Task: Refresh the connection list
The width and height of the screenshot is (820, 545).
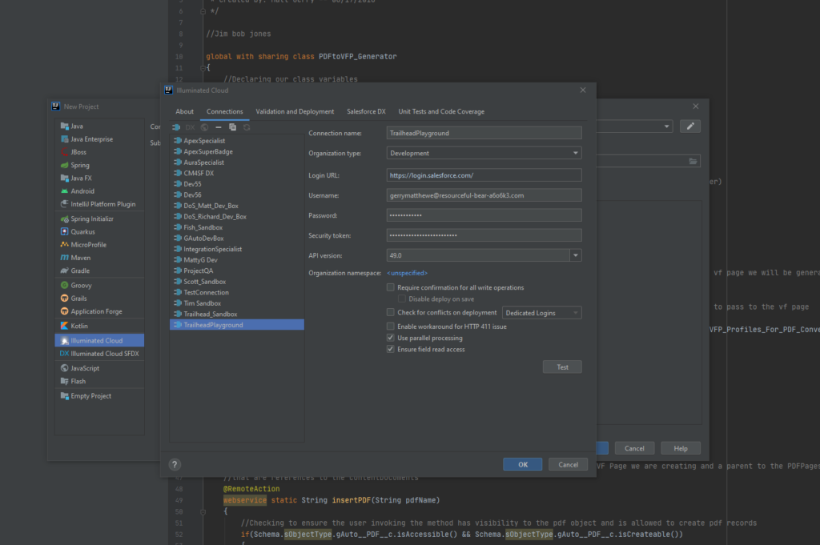Action: click(247, 127)
